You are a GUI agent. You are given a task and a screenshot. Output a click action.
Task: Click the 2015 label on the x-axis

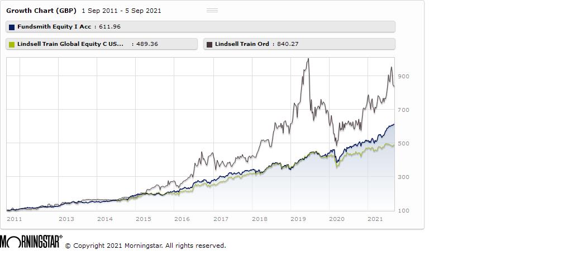[144, 219]
